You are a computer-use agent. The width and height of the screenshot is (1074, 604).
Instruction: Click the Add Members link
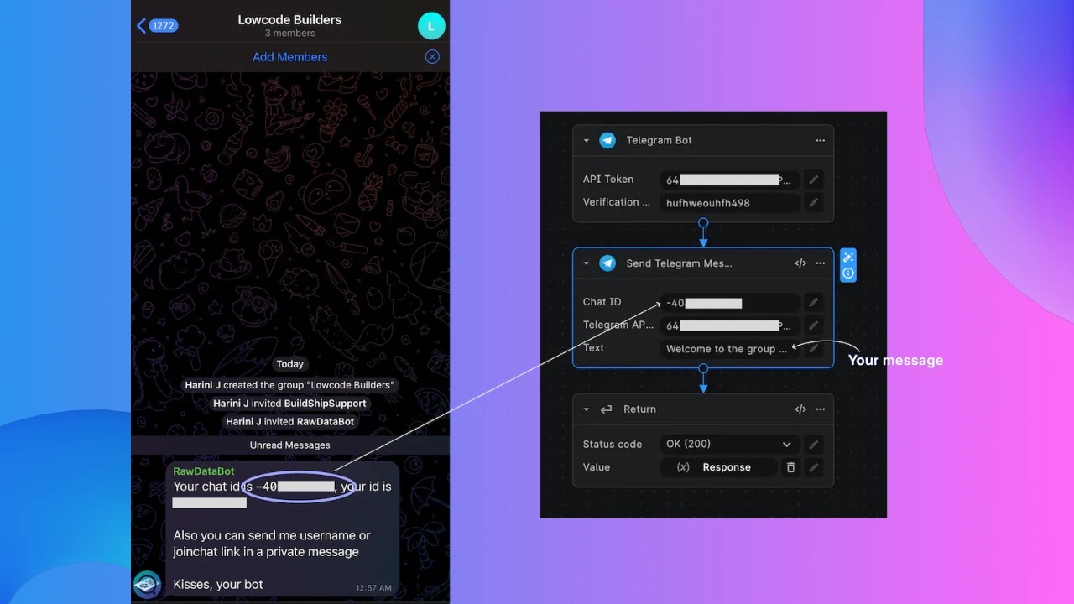click(x=290, y=57)
